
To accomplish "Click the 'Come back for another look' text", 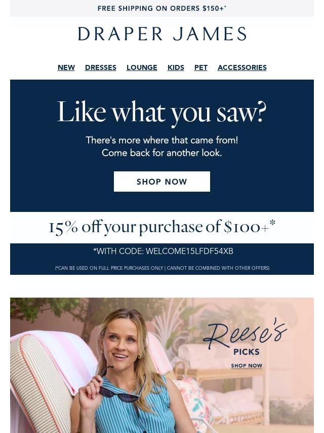I will 162,153.
